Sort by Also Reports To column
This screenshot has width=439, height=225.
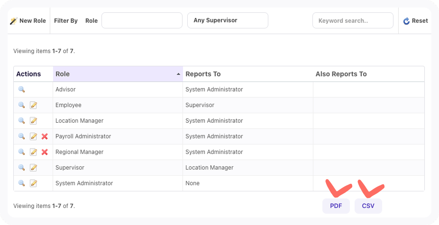pos(341,74)
